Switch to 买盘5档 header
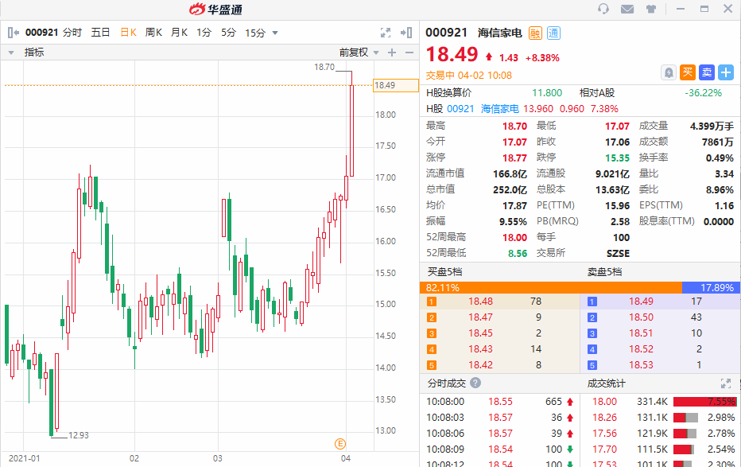Screen dimensions: 741x467 pyautogui.click(x=444, y=272)
